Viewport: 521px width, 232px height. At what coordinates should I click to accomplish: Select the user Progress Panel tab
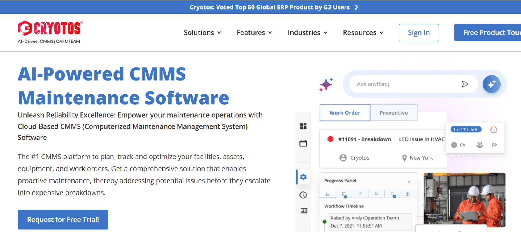coord(408,194)
